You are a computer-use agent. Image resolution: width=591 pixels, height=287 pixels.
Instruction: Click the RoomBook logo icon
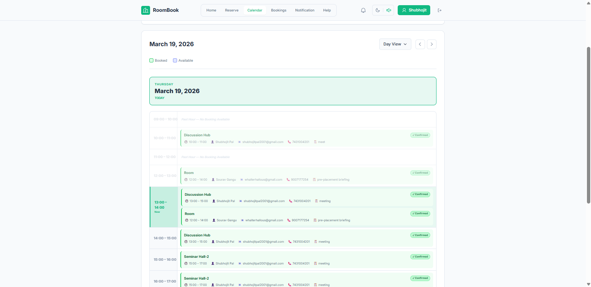coord(145,10)
